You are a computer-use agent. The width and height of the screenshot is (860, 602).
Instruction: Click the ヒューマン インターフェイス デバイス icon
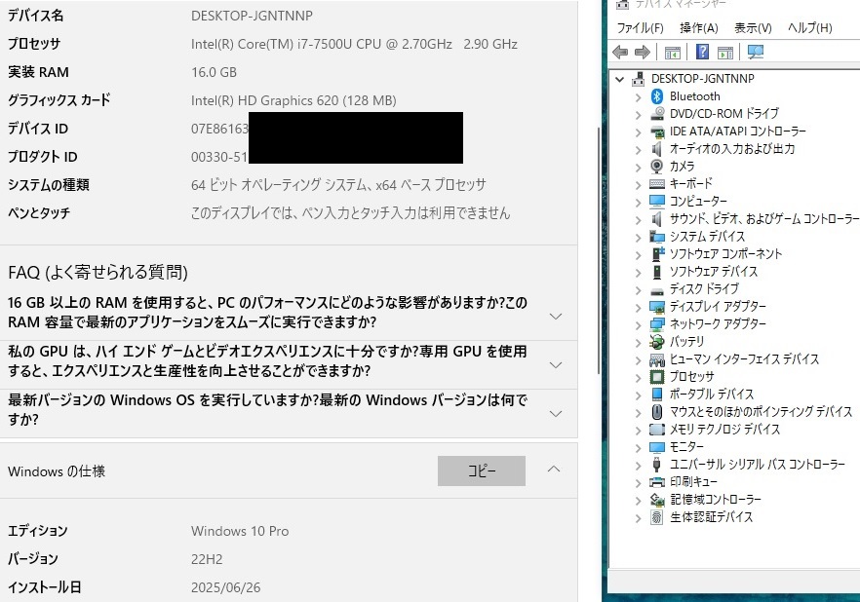[x=657, y=359]
